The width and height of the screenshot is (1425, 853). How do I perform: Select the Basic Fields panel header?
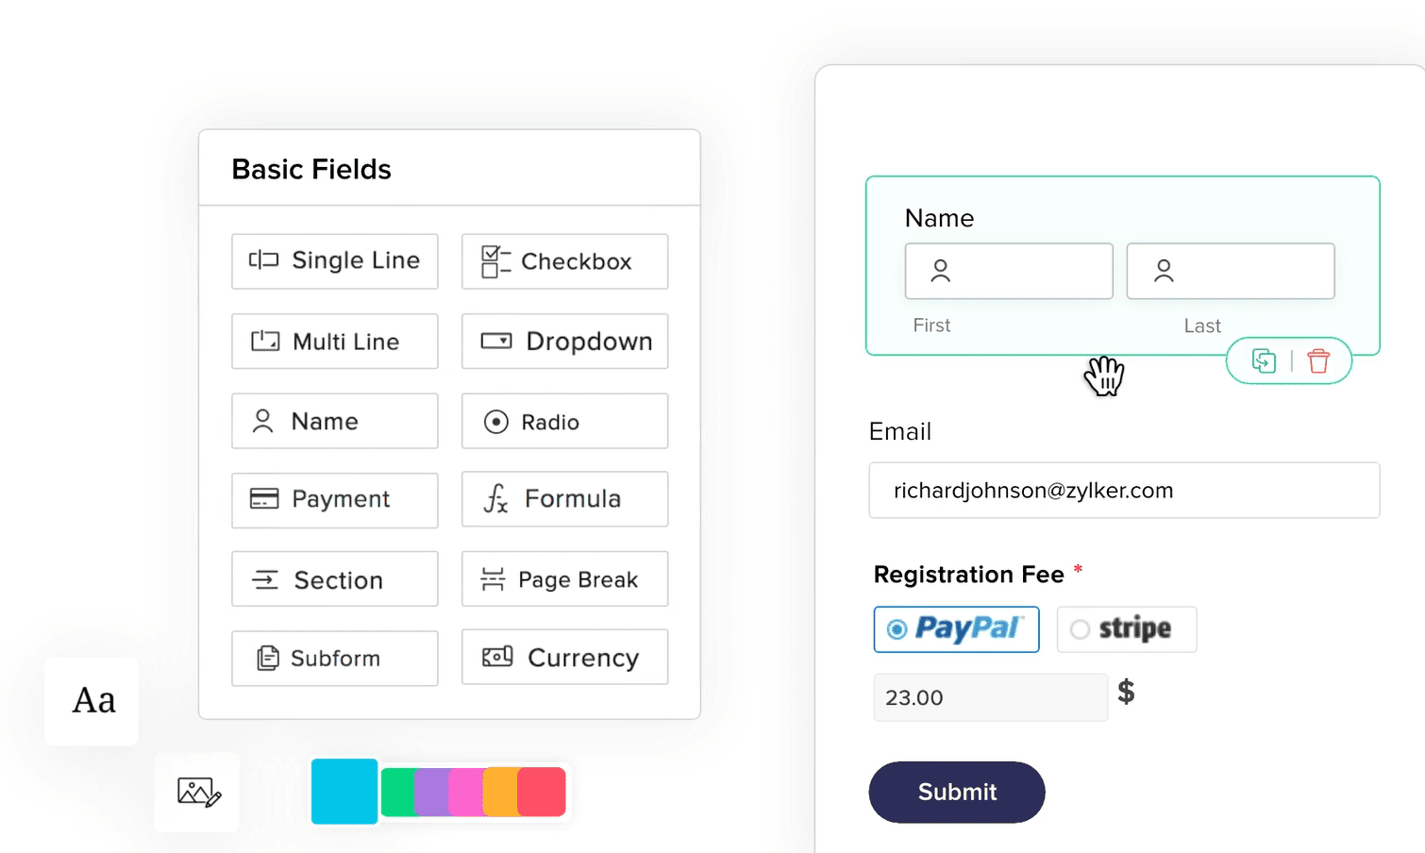pos(311,169)
